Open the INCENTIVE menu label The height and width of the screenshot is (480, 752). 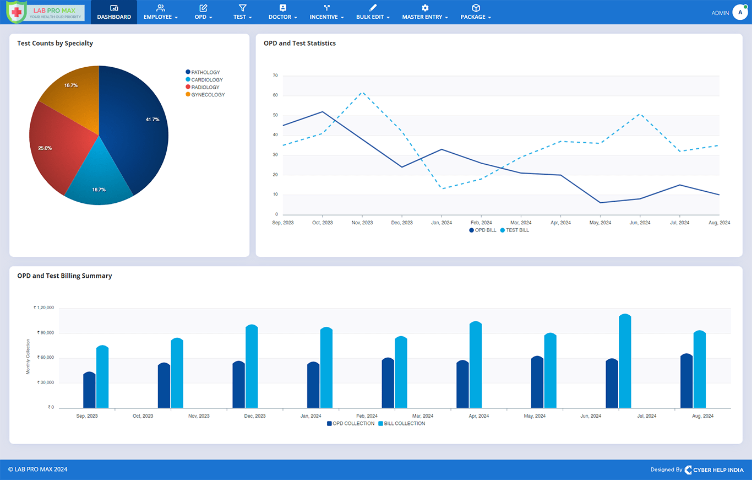point(324,17)
